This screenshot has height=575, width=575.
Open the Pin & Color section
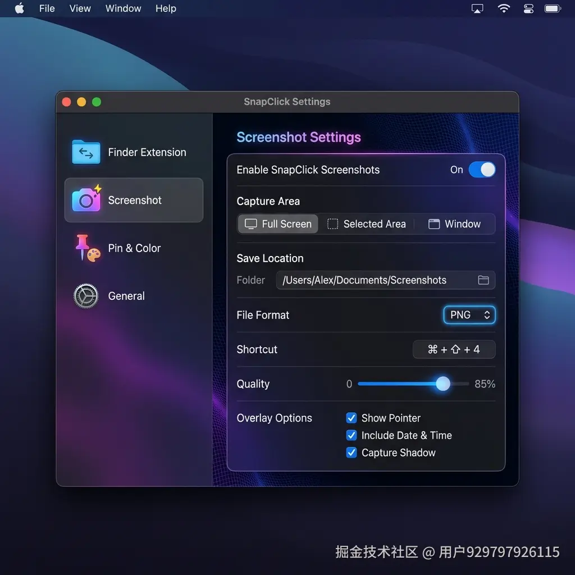pyautogui.click(x=134, y=248)
